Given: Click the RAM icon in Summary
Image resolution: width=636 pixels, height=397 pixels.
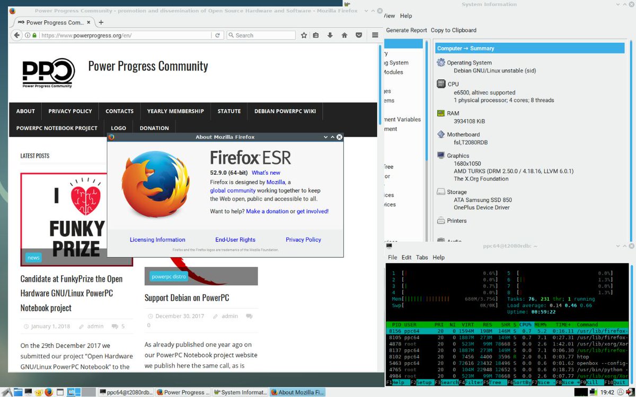Looking at the screenshot, I should click(441, 113).
